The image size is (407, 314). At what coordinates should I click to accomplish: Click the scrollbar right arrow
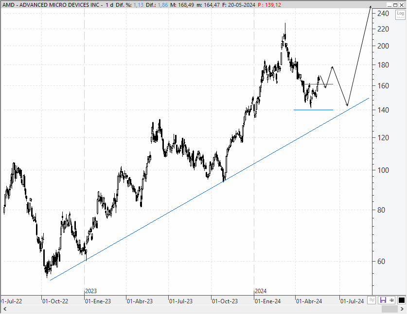point(402,309)
